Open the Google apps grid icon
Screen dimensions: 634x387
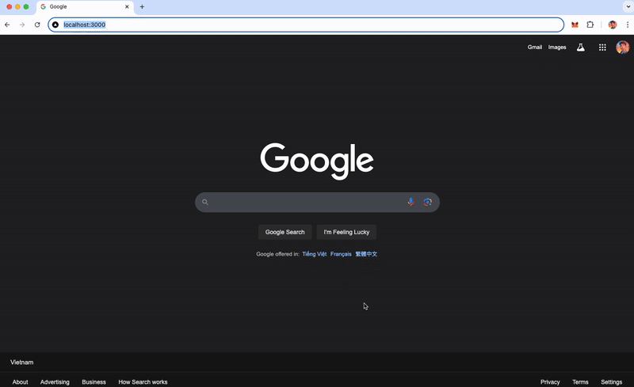coord(602,47)
